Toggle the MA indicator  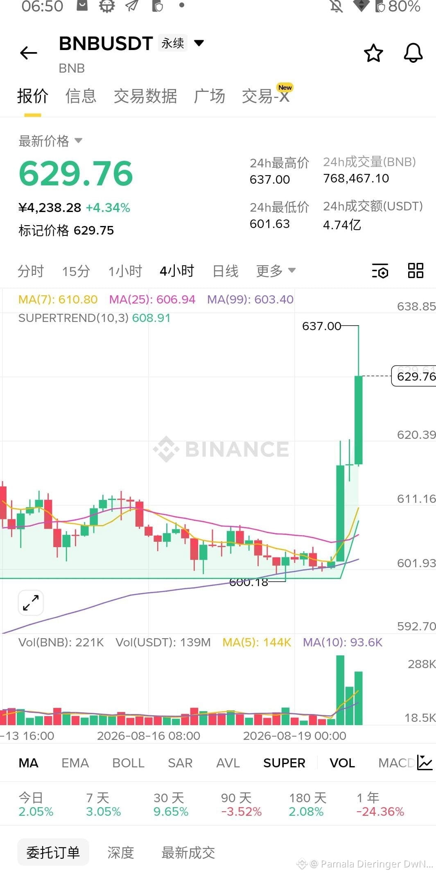click(x=29, y=763)
